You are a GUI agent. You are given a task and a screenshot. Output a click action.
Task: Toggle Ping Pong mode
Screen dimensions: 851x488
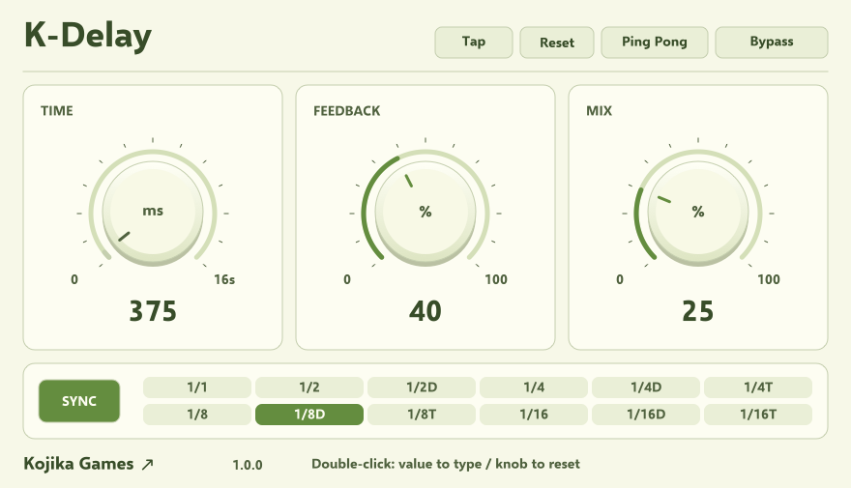click(655, 43)
